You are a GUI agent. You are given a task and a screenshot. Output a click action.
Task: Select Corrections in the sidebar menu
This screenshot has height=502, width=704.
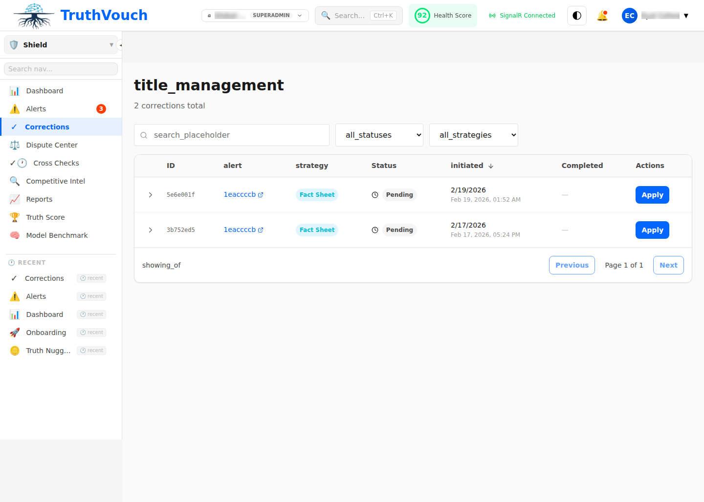click(x=46, y=126)
